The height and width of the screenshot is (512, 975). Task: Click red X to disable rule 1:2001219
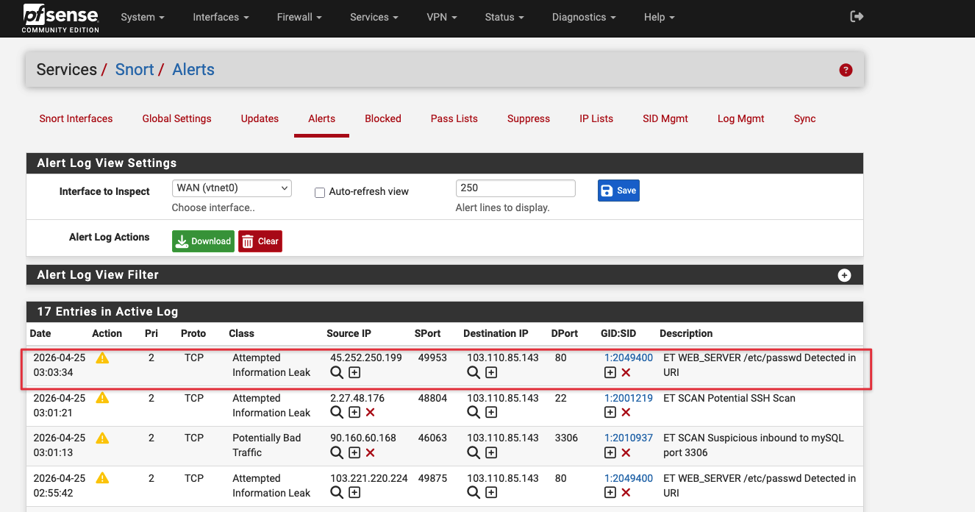(626, 413)
